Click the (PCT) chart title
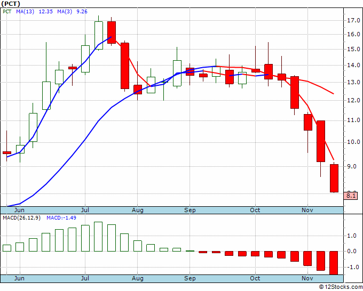 click(11, 4)
